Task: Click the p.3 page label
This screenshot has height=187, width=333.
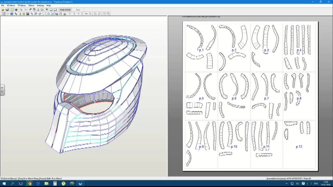Action: click(266, 50)
